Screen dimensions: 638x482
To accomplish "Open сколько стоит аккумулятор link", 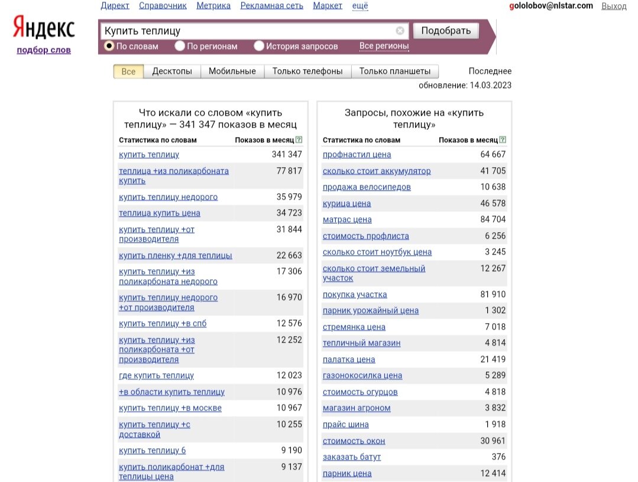I will 377,171.
